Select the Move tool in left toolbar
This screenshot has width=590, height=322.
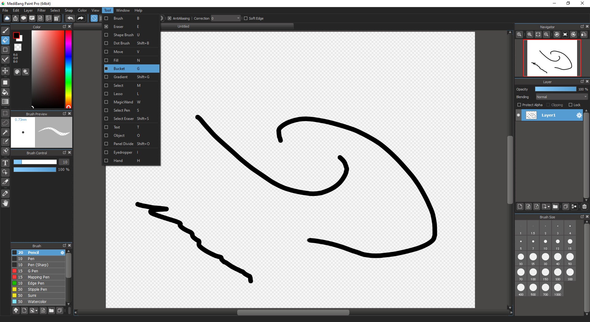tap(5, 71)
